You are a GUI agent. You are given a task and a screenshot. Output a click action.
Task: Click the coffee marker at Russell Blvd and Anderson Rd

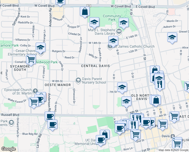tap(50, 116)
